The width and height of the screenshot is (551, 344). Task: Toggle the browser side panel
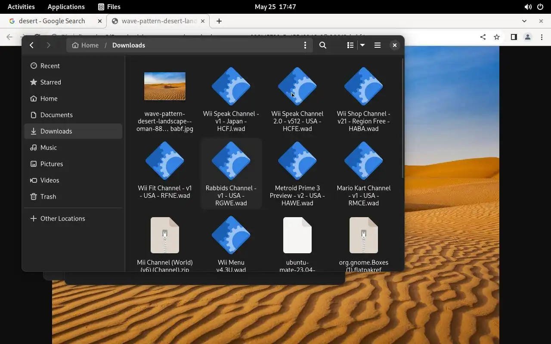click(x=514, y=37)
